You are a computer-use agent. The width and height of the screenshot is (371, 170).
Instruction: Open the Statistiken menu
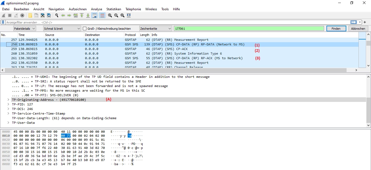[114, 9]
